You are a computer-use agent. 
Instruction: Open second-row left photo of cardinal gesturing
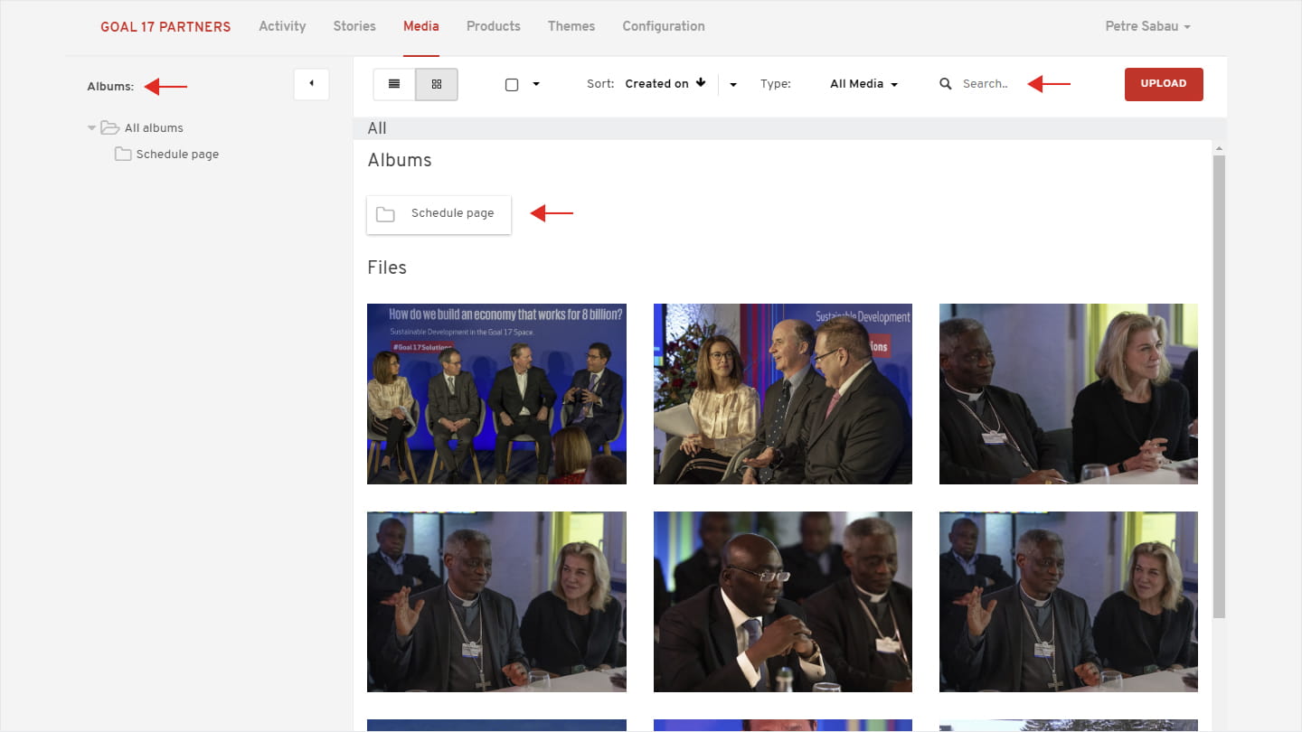[496, 602]
